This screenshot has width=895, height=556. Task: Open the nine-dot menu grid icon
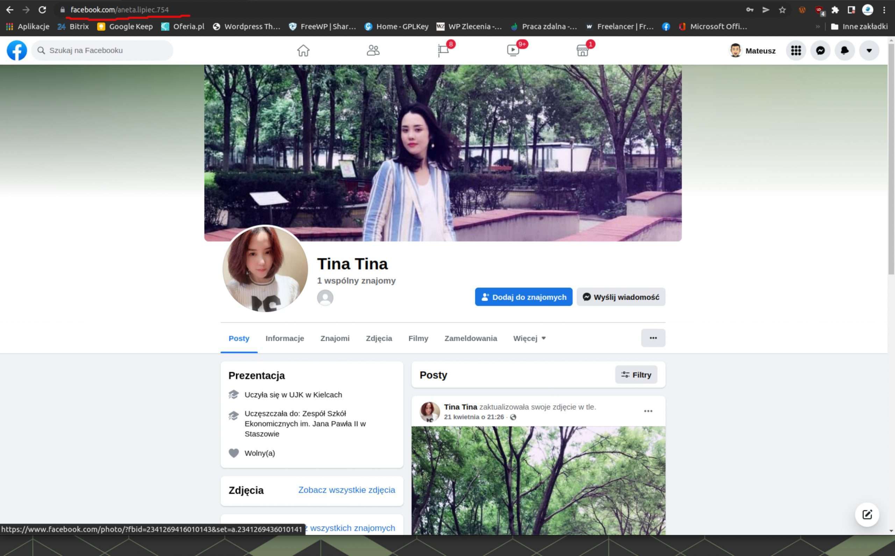click(796, 50)
